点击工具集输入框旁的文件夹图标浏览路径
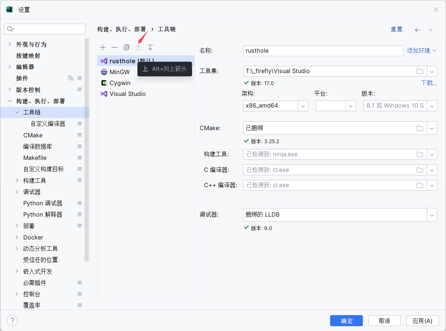The height and width of the screenshot is (331, 446). click(420, 71)
